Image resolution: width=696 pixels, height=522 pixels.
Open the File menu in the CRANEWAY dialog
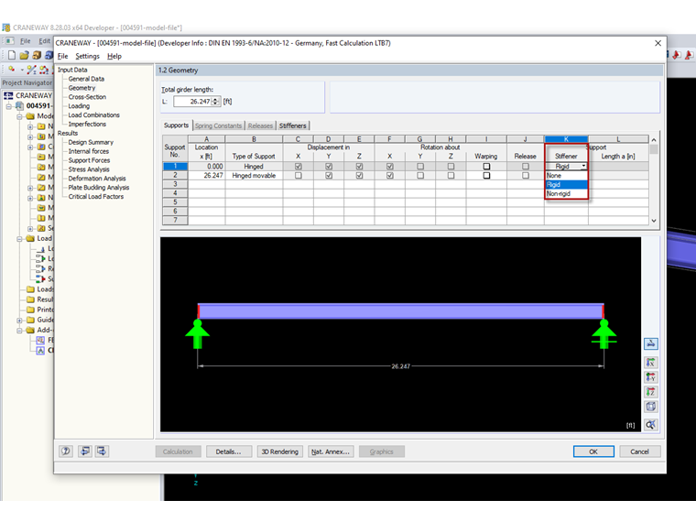(x=62, y=57)
